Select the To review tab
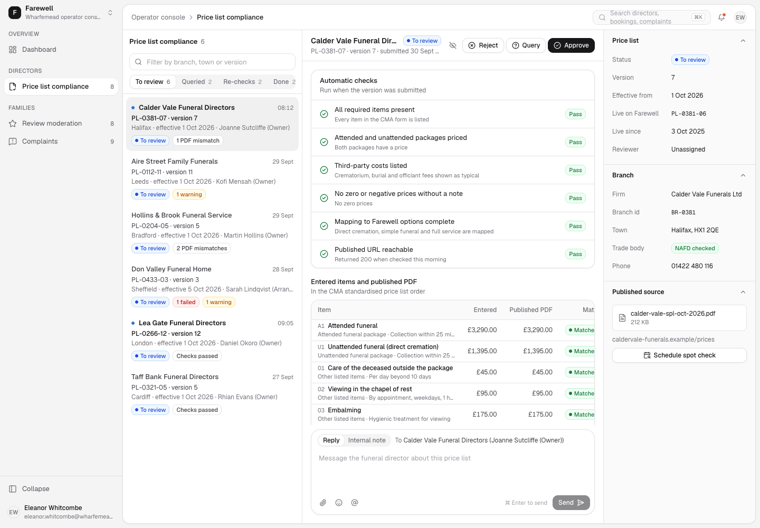Image resolution: width=760 pixels, height=528 pixels. [x=153, y=82]
